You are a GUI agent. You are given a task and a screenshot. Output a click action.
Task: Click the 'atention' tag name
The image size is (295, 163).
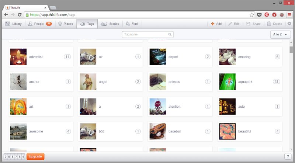[x=174, y=107]
